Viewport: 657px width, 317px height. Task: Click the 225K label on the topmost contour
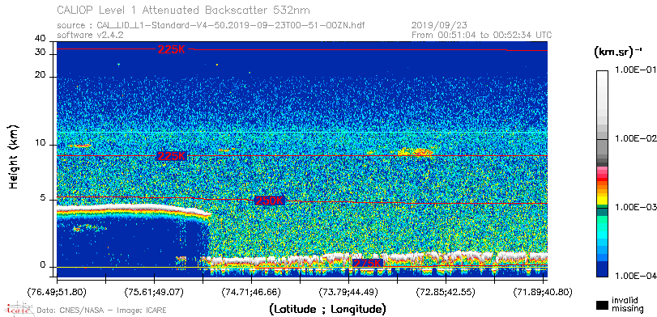(x=171, y=49)
